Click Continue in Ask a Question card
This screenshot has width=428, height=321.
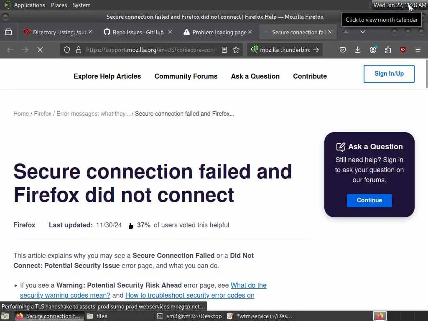coord(369,200)
